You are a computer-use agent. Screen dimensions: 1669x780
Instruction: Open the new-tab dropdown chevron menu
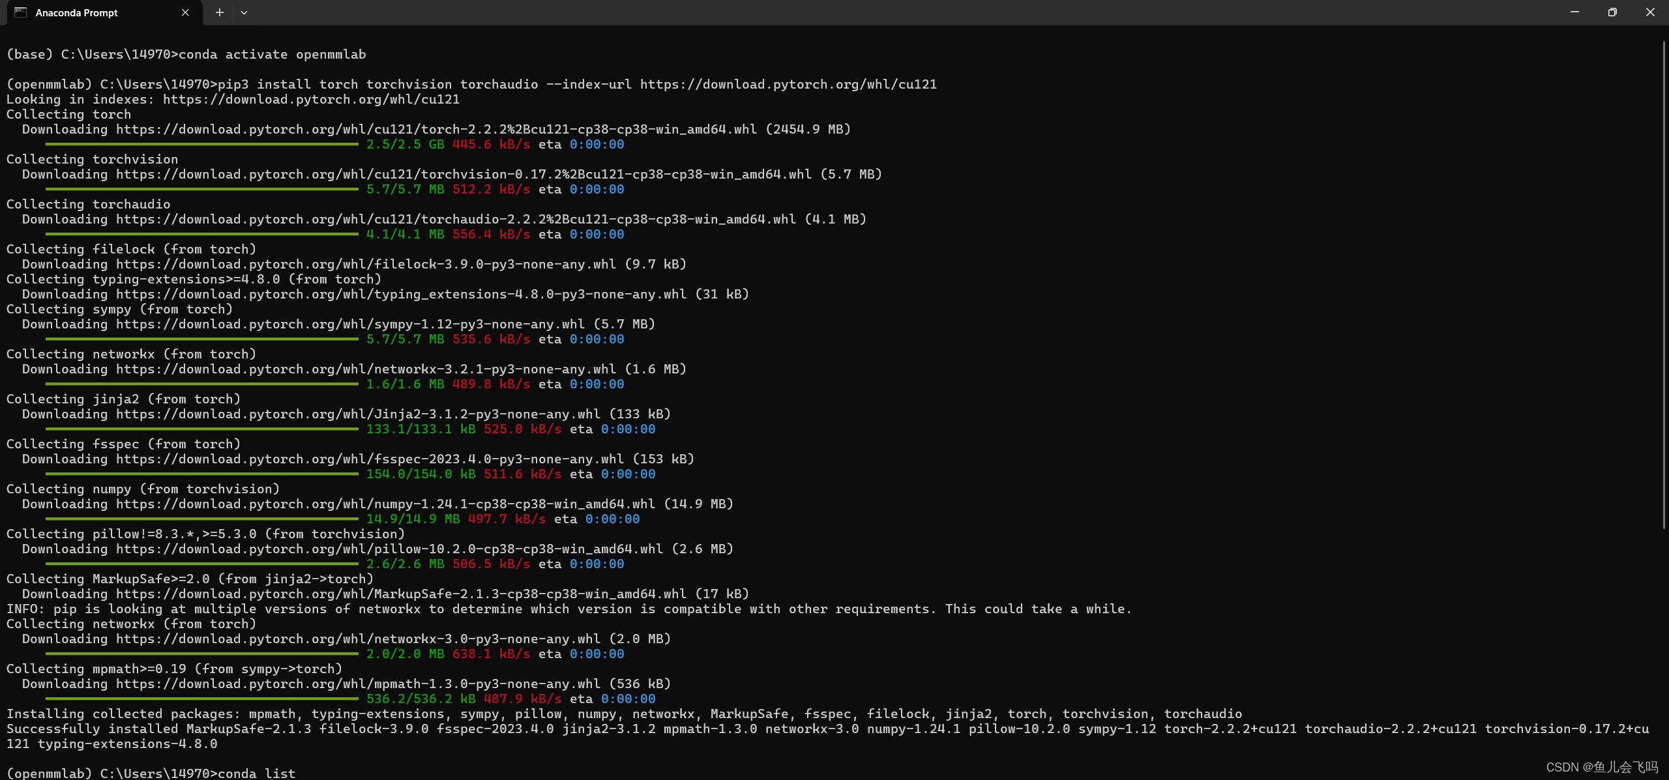pyautogui.click(x=244, y=12)
